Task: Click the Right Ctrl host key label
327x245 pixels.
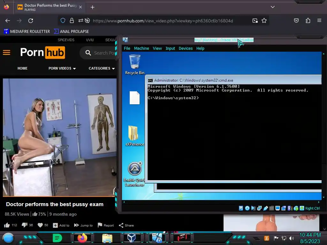Action: click(312, 208)
